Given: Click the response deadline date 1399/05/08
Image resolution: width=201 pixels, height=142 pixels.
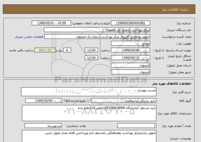Looking at the screenshot, I should 131,50.
